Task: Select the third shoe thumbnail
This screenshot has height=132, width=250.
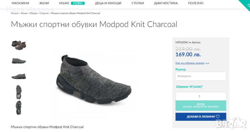Action: 19,76
